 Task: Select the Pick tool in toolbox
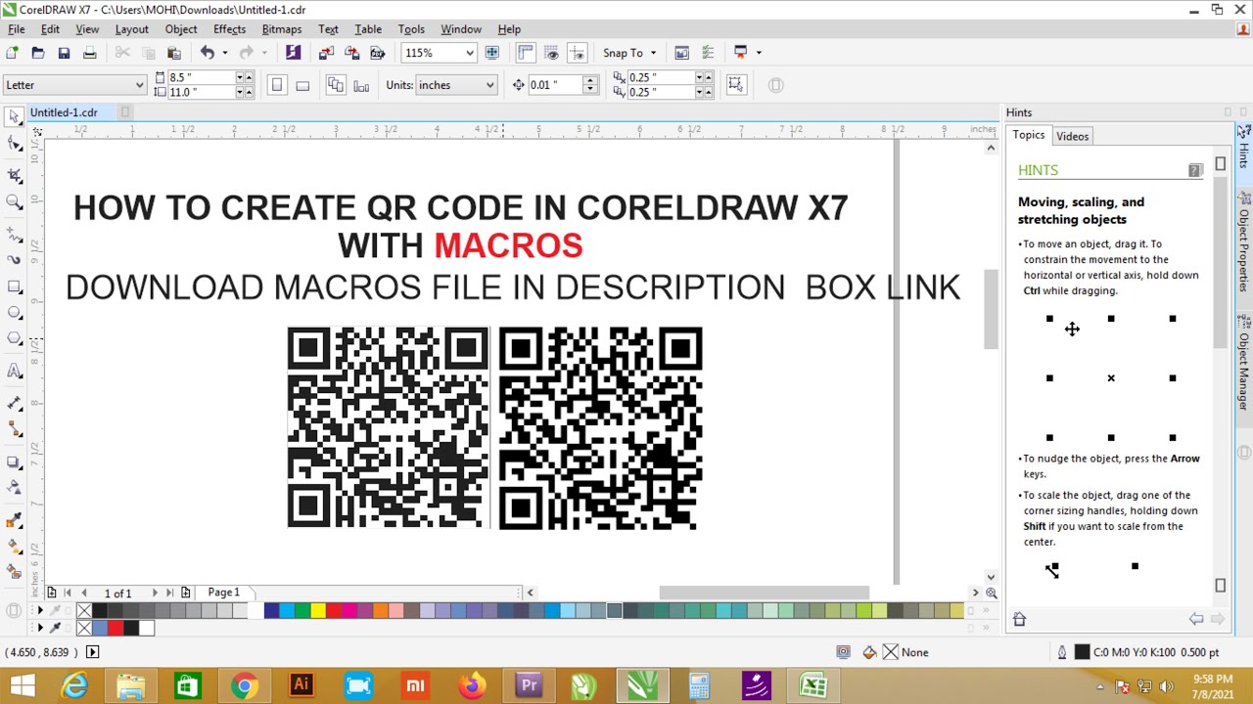(14, 117)
